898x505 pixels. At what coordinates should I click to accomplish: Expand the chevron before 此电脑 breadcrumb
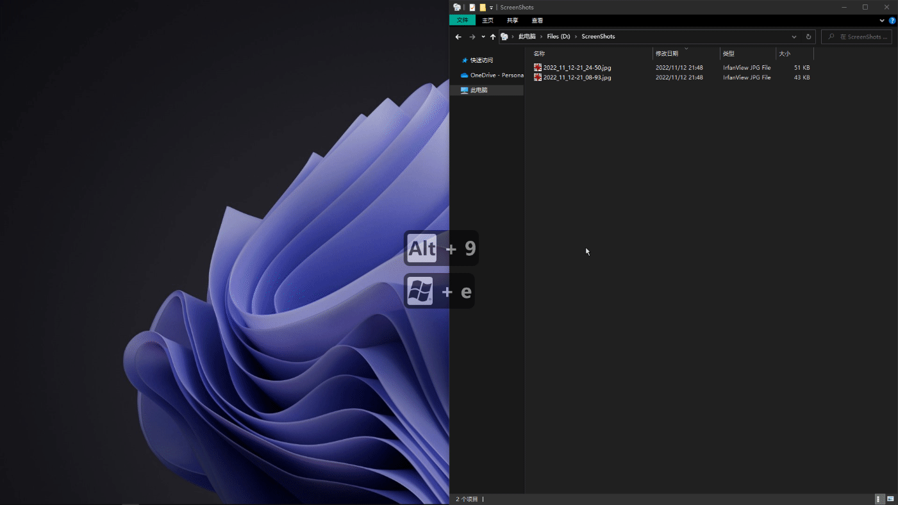[513, 37]
